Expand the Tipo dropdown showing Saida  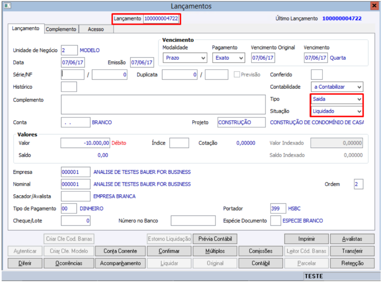point(337,99)
